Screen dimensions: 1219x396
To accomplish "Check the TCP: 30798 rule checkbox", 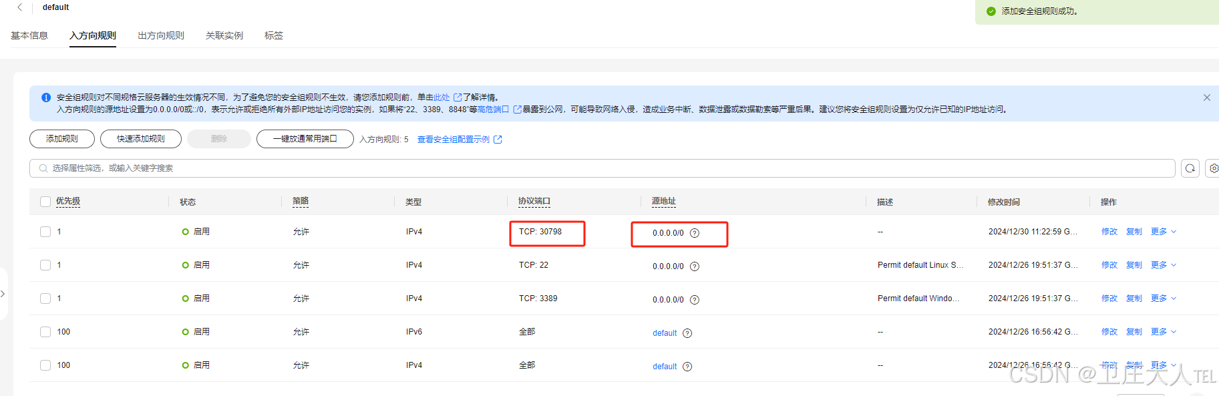I will pyautogui.click(x=45, y=232).
